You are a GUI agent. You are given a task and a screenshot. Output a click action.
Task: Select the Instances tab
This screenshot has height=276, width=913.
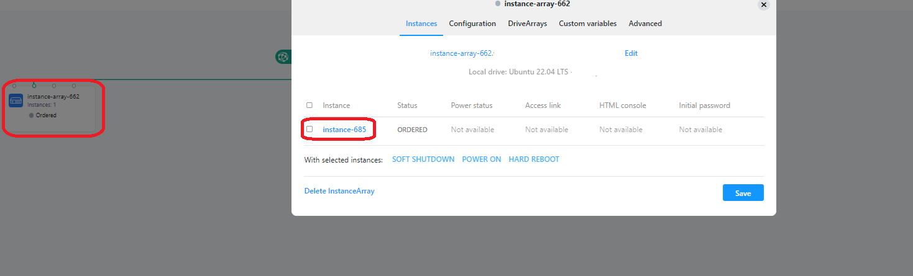tap(421, 24)
